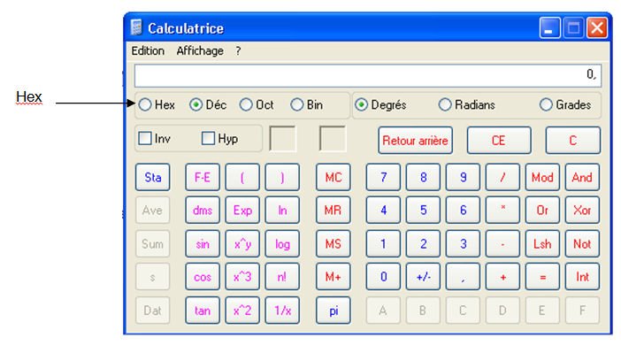Click the subtraction - key
This screenshot has width=621, height=353.
click(502, 243)
